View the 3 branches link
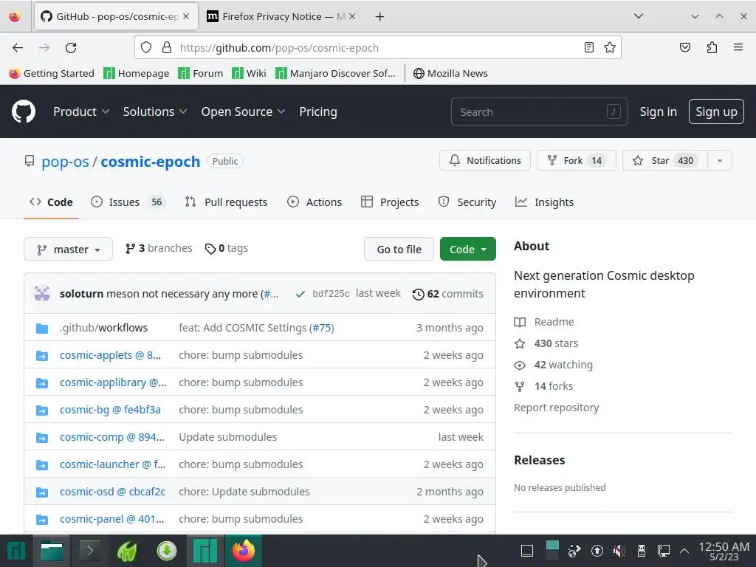 (x=159, y=248)
